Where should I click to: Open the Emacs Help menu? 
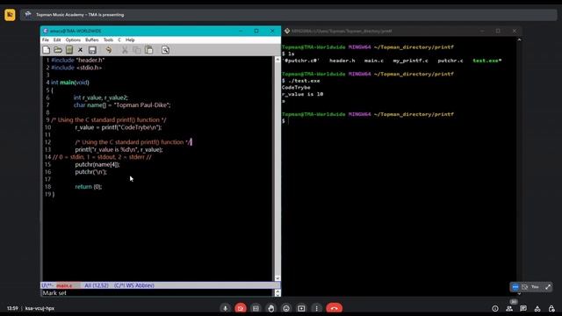coord(130,40)
